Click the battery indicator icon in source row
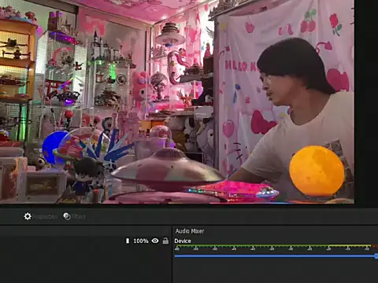Image resolution: width=378 pixels, height=283 pixels. point(128,241)
